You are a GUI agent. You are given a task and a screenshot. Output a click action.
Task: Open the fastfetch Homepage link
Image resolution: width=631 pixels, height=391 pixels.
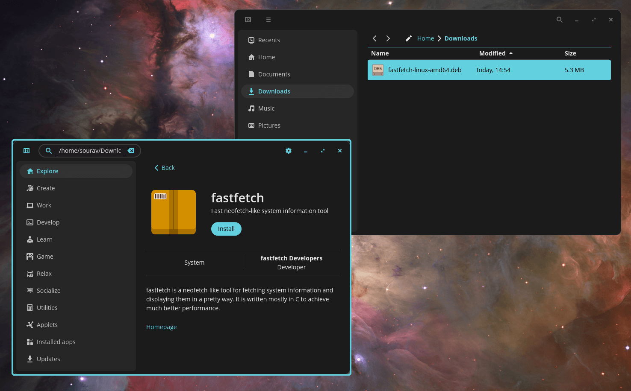[161, 327]
